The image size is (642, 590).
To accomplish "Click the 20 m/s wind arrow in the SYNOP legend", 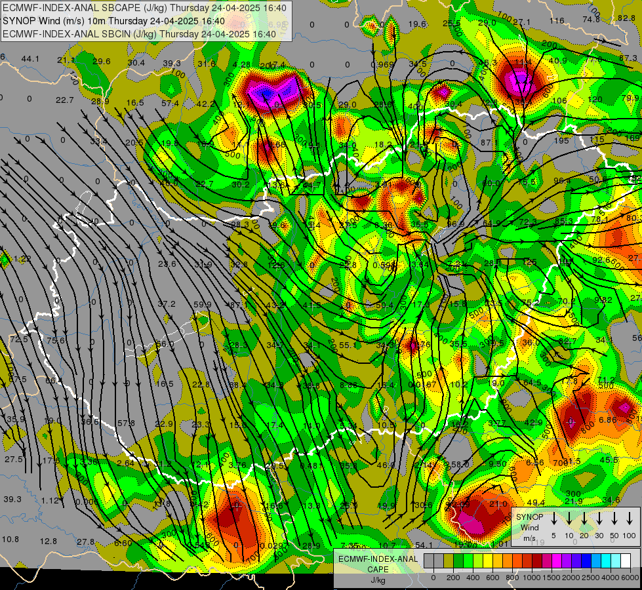I will click(584, 519).
